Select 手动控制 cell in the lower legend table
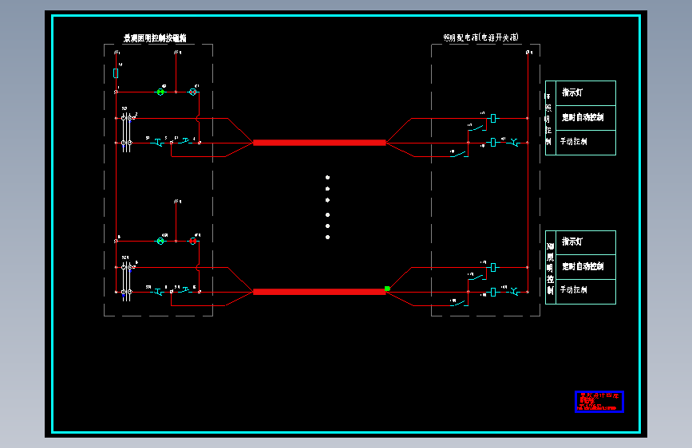The image size is (692, 448). point(586,292)
